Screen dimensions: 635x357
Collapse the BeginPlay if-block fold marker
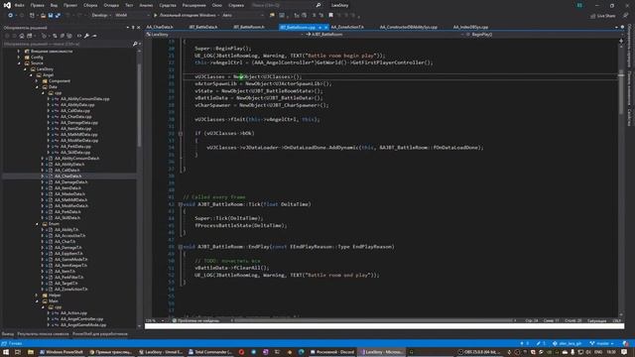(x=181, y=133)
